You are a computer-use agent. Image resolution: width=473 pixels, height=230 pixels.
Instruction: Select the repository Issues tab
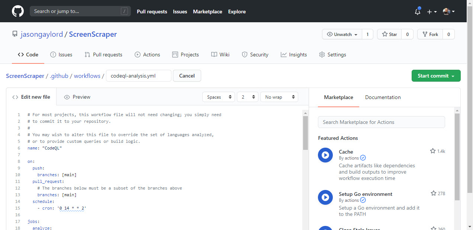(61, 55)
